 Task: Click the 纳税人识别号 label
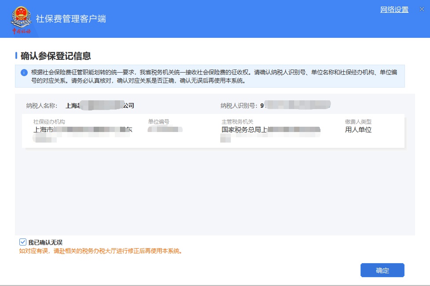(x=239, y=106)
